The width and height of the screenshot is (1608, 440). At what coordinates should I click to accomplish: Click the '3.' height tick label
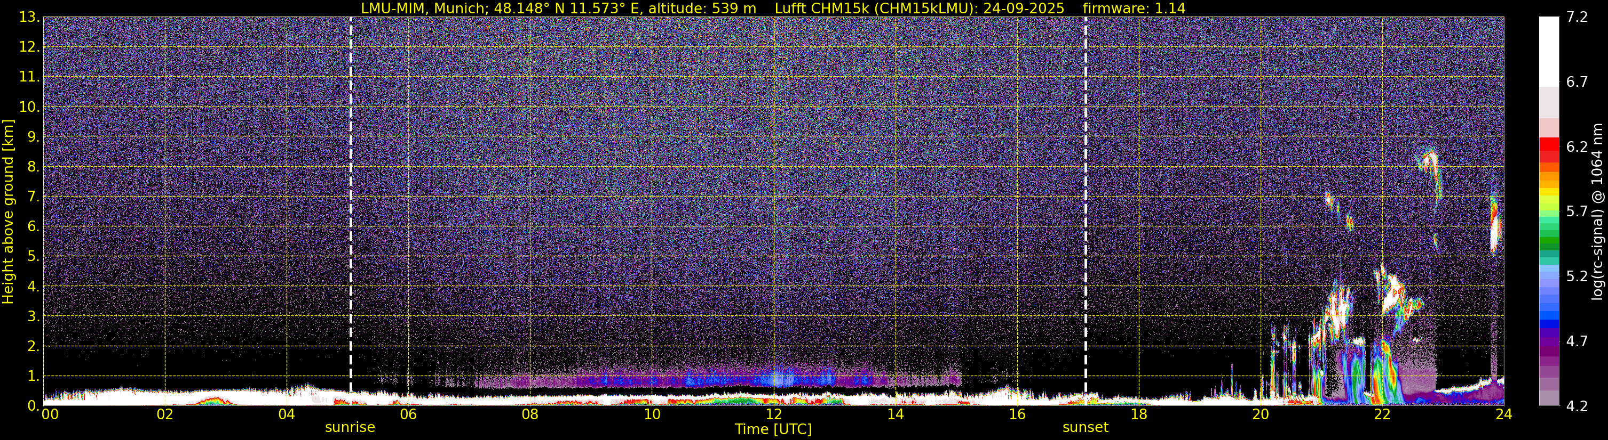point(33,316)
